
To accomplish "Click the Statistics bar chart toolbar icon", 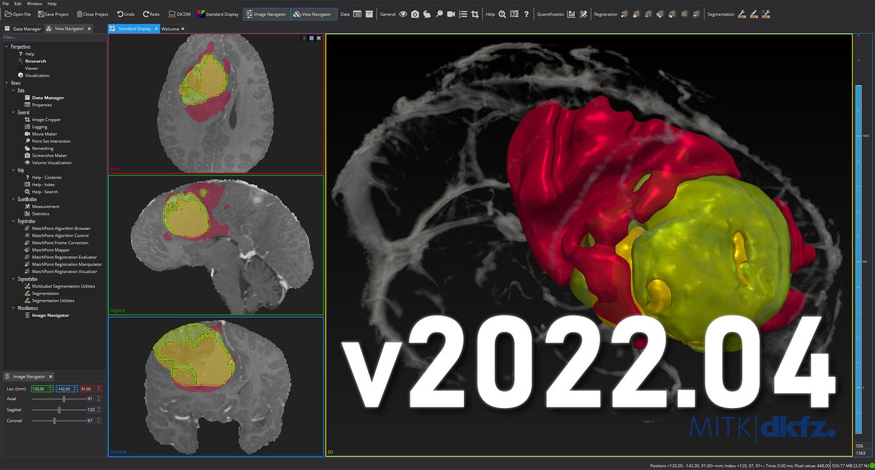I will click(571, 14).
